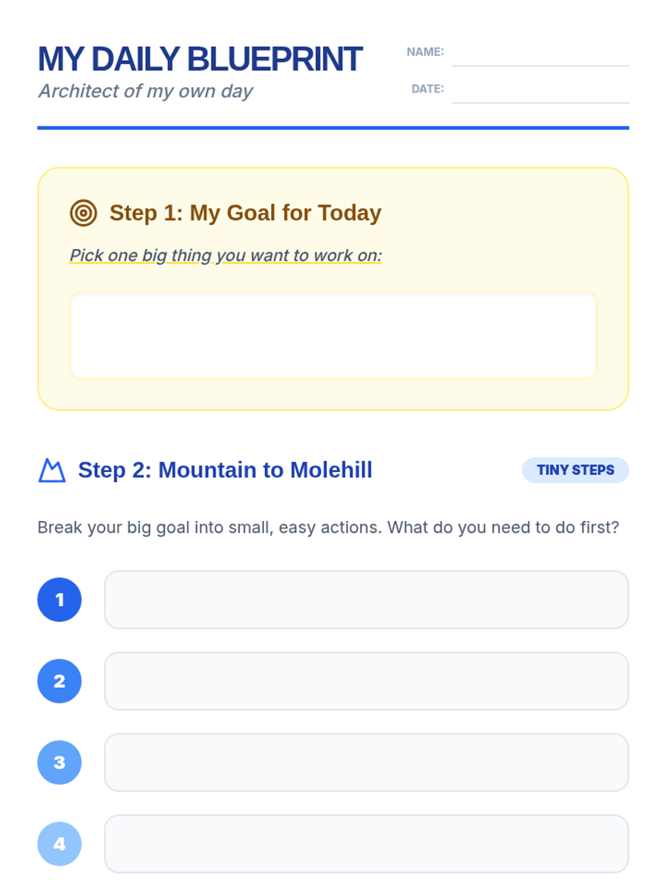Focus the third tiny step input box

tap(366, 763)
